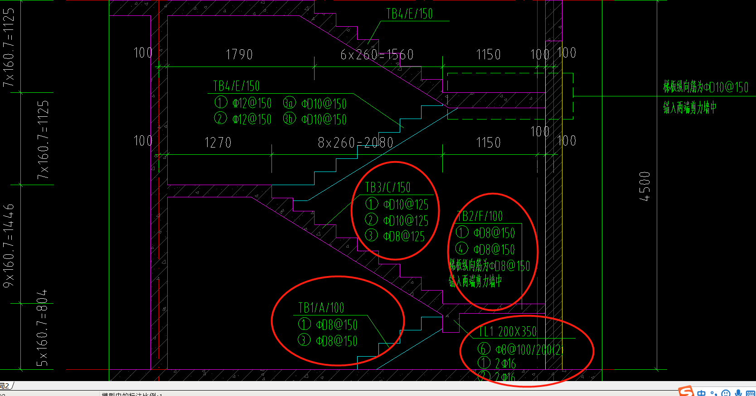This screenshot has height=396, width=756.
Task: Click the 3a ΦD10@150 rebar annotation
Action: [x=315, y=104]
